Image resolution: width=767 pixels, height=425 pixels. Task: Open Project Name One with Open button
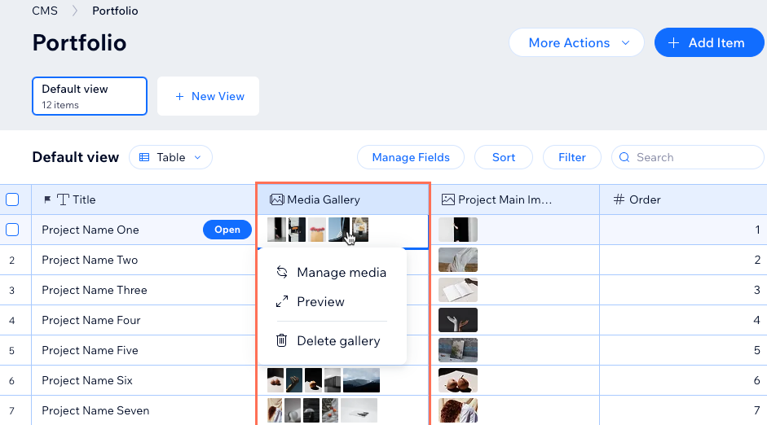[x=227, y=230]
